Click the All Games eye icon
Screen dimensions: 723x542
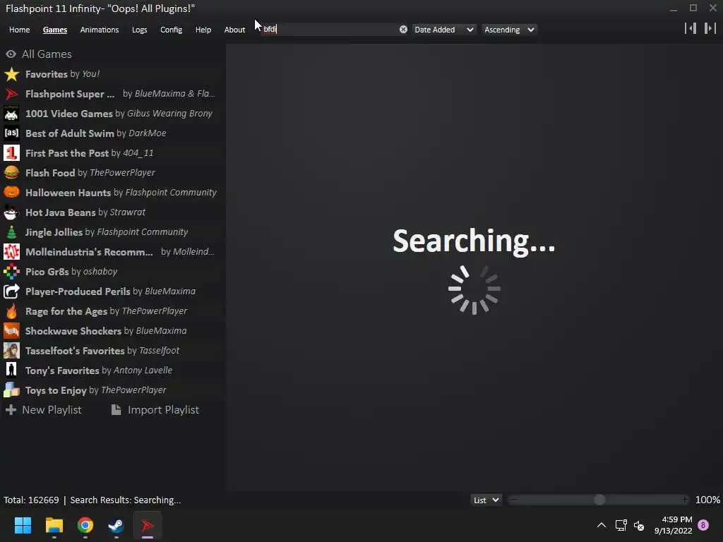(x=11, y=54)
